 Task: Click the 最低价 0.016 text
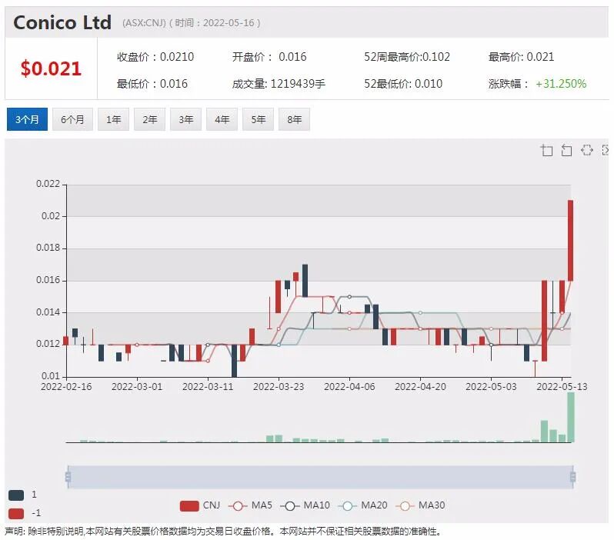click(152, 84)
